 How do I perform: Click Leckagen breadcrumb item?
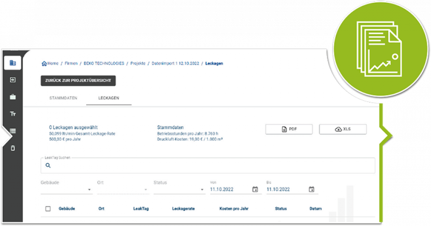click(214, 64)
